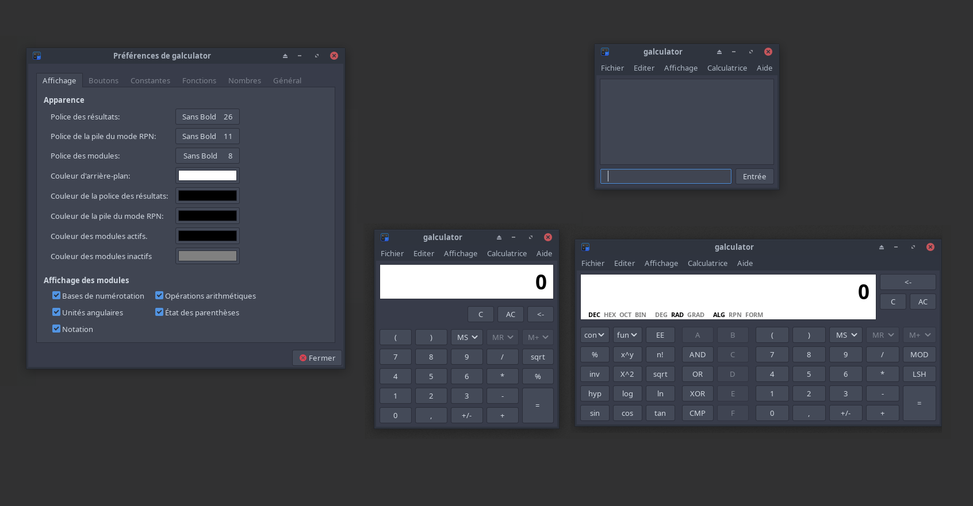Disable the Notation checkbox
Viewport: 973px width, 506px height.
[x=56, y=329]
